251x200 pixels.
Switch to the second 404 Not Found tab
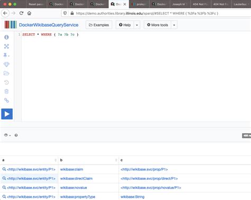point(221,4)
